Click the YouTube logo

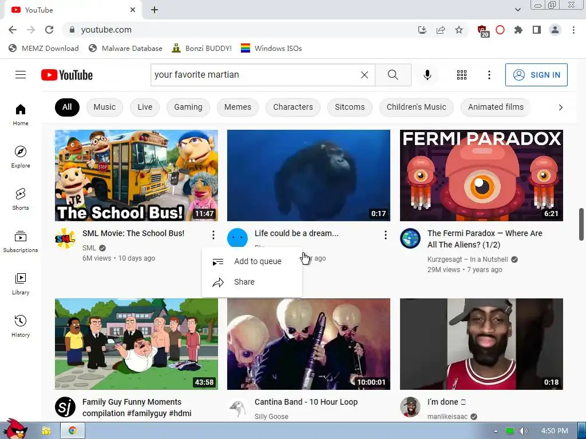pos(67,75)
